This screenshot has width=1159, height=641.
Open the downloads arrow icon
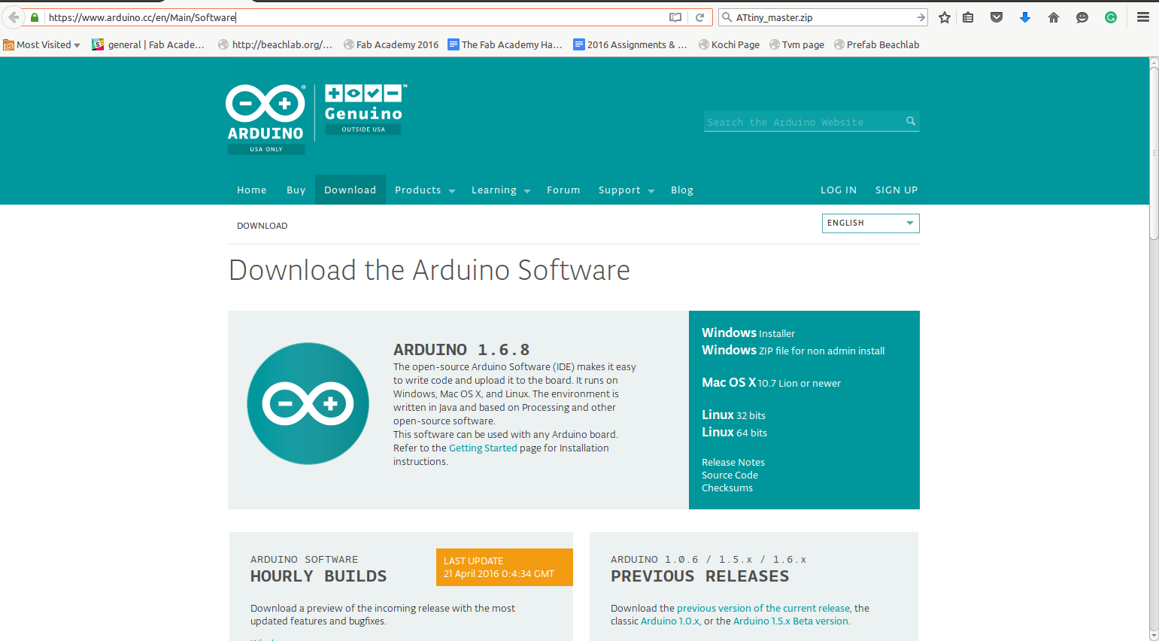click(x=1025, y=17)
